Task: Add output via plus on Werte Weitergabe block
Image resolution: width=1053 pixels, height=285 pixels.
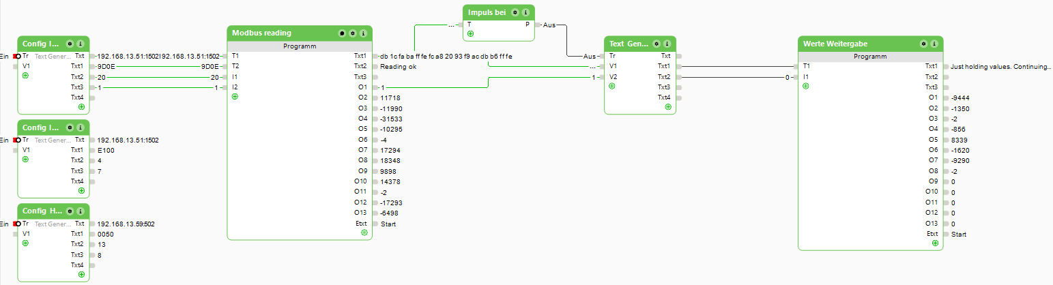Action: (935, 243)
